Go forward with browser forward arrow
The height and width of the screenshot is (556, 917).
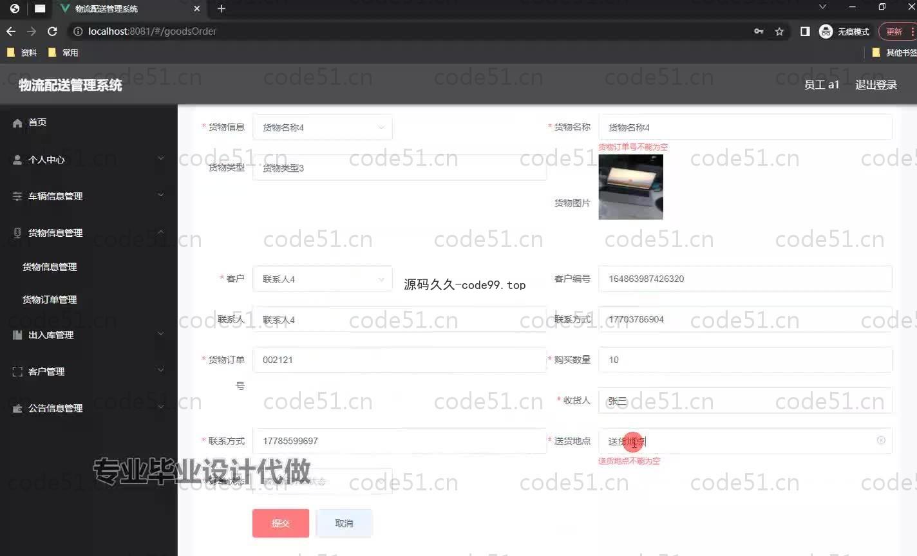pos(32,32)
